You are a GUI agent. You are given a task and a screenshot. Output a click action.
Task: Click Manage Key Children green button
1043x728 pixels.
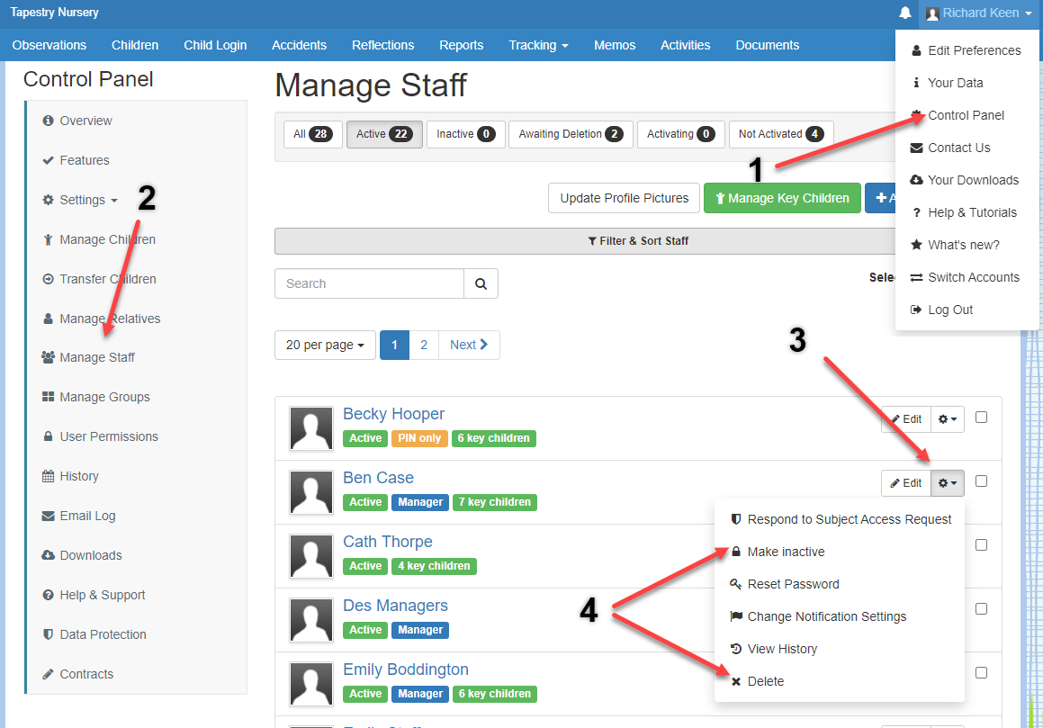[782, 198]
